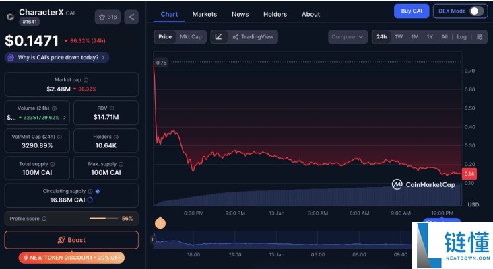Image resolution: width=493 pixels, height=269 pixels.
Task: Click the CharacterX coin logo icon
Action: pyautogui.click(x=10, y=17)
